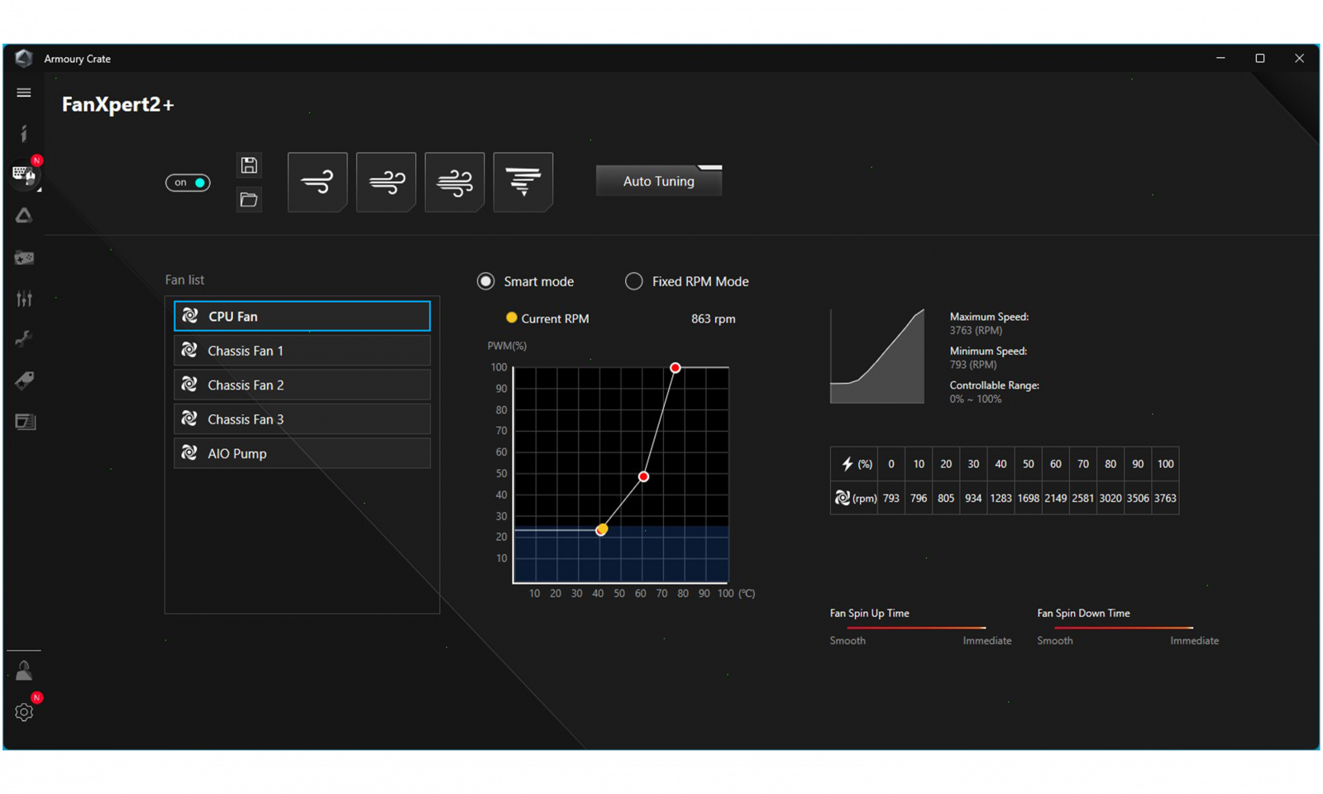Select AIO Pump in the fan list

coord(302,453)
